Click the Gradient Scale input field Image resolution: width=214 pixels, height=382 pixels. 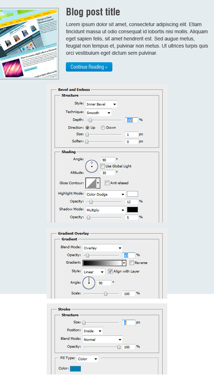click(128, 294)
